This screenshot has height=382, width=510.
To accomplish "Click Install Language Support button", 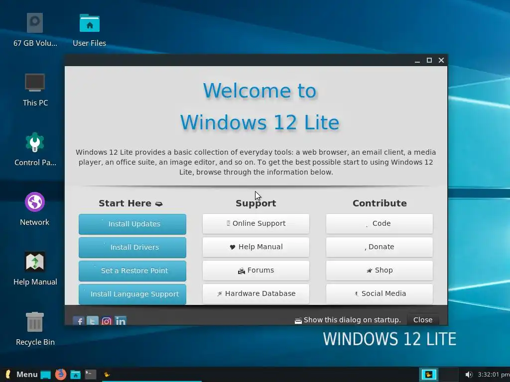I will [132, 294].
